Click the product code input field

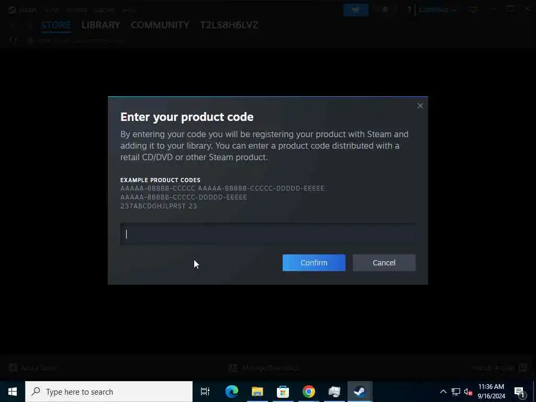point(268,234)
